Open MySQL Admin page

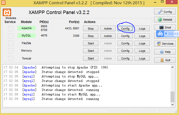[x=108, y=36]
